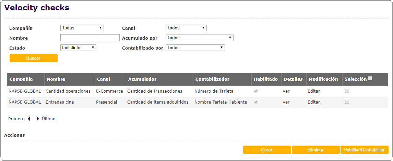This screenshot has width=393, height=161.
Task: Expand the Contabilizado por dropdown
Action: 195,48
